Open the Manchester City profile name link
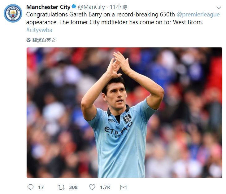Viewport: 226px width, 194px height. (x=48, y=7)
